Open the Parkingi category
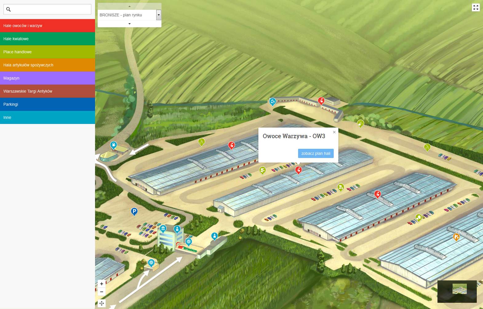This screenshot has width=483, height=309. pos(47,104)
